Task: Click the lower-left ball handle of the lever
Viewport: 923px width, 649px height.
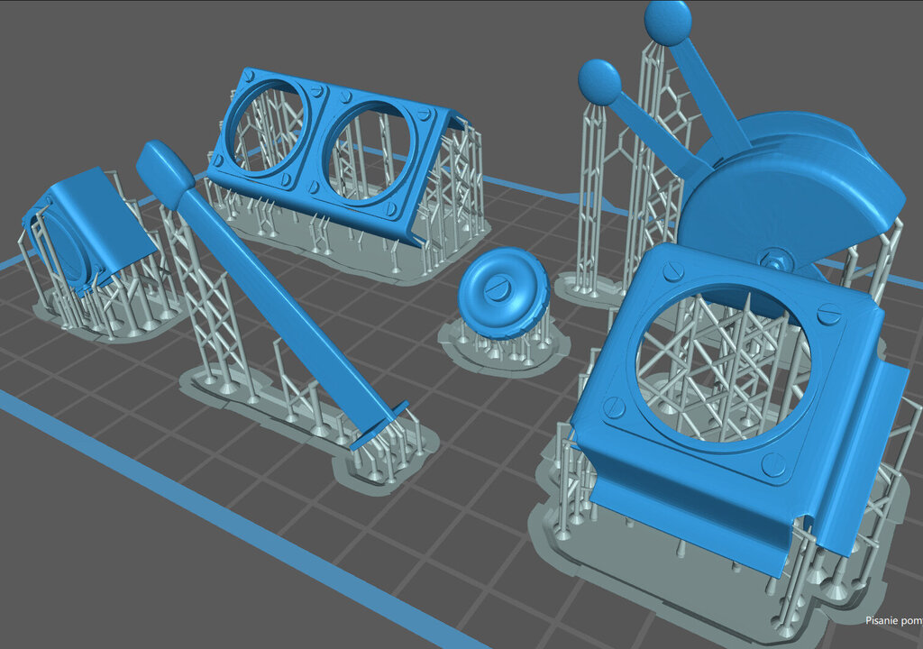Action: 599,82
